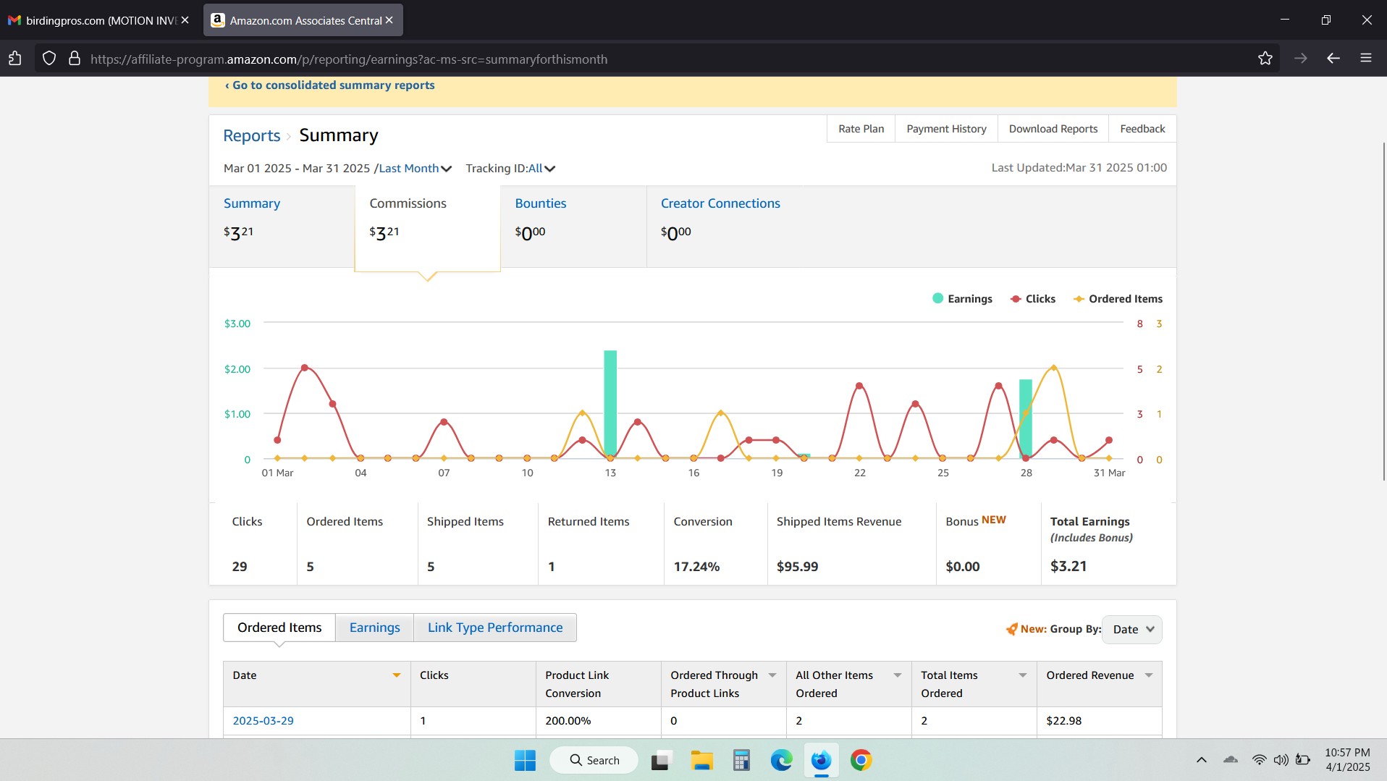Switch to the Earnings table tab
This screenshot has width=1387, height=781.
tap(374, 628)
